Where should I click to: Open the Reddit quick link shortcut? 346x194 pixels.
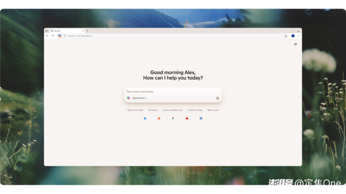(159, 118)
